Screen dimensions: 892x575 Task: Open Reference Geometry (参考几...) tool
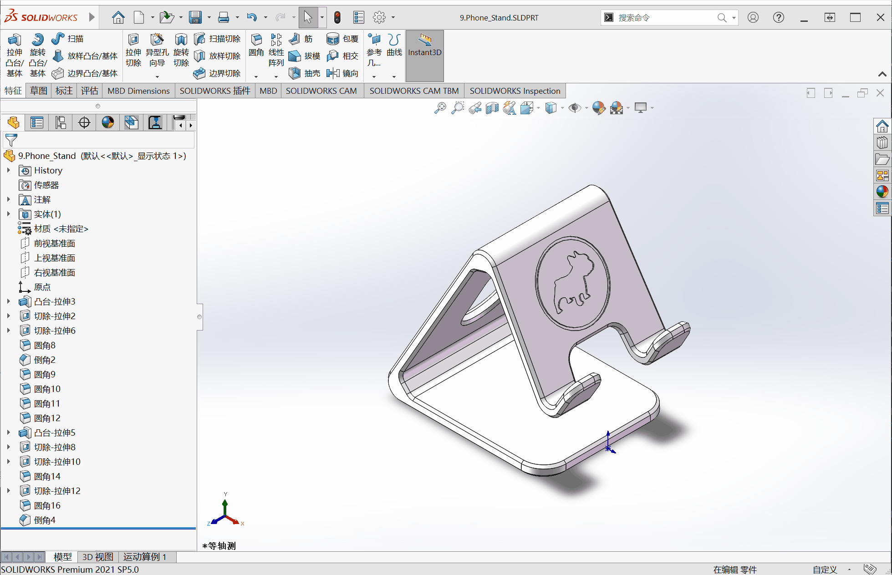[374, 51]
